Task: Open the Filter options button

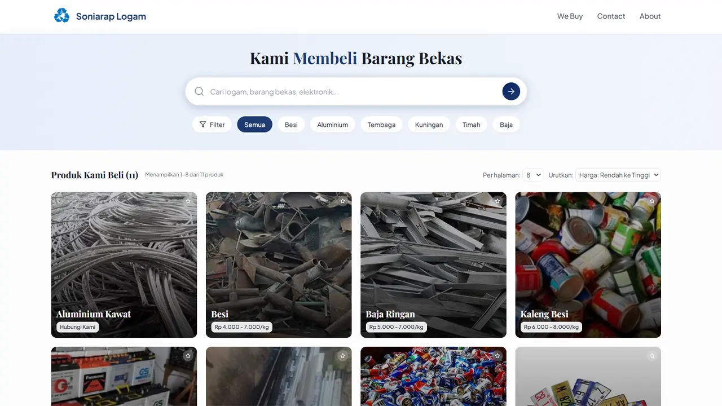Action: point(212,125)
